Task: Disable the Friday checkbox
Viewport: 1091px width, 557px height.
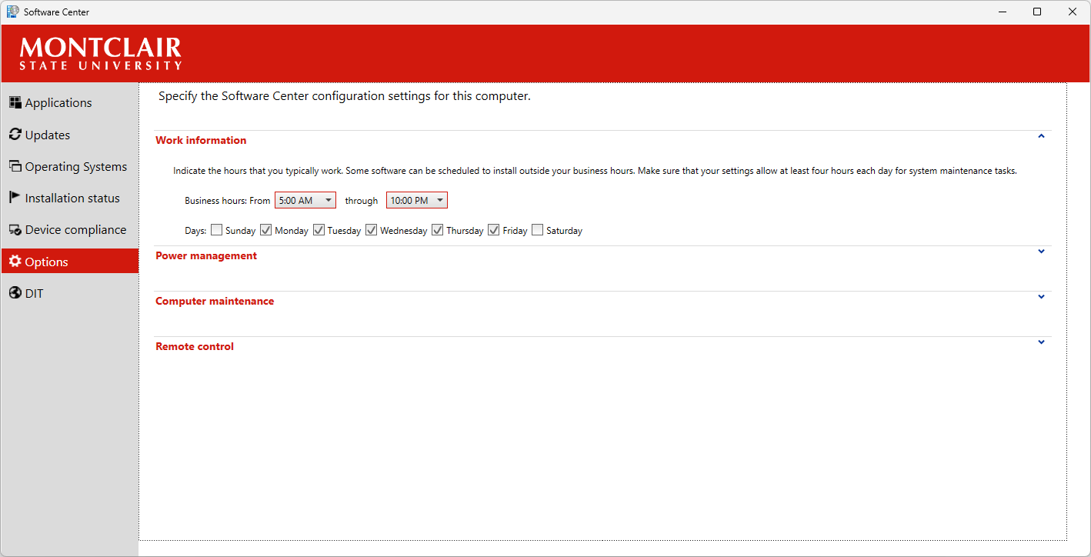Action: [x=493, y=229]
